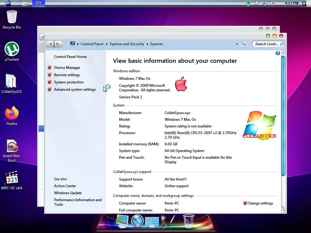The width and height of the screenshot is (311, 233).
Task: Select System and Security in the address bar
Action: coord(127,44)
